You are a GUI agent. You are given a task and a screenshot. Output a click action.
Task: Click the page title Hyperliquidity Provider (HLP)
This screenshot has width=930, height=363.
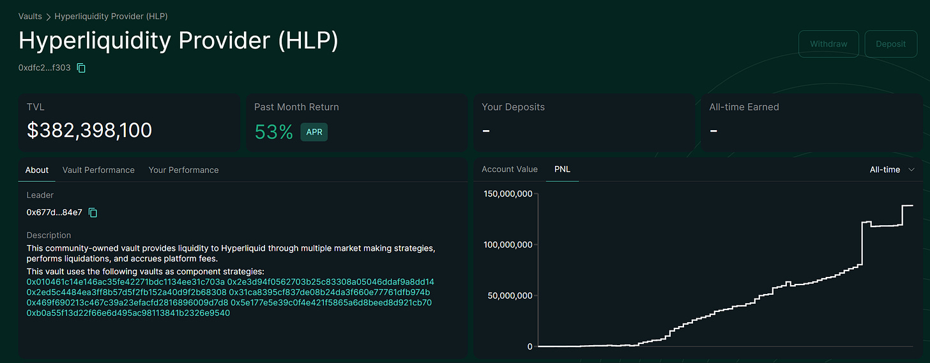178,41
